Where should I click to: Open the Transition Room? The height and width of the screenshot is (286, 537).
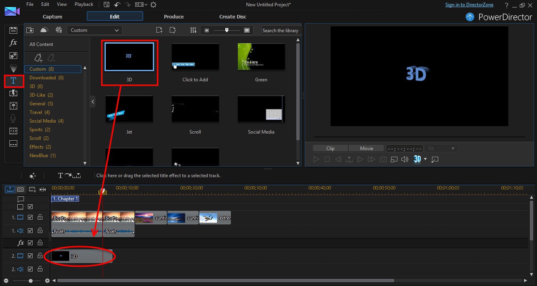pos(13,93)
